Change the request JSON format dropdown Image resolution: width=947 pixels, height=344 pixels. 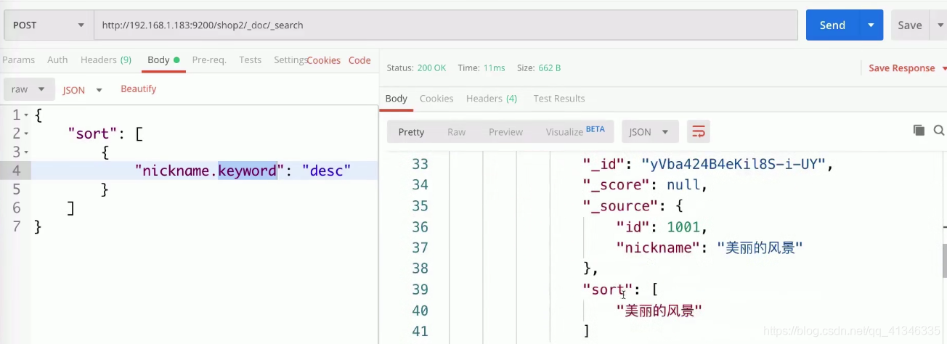pyautogui.click(x=82, y=90)
